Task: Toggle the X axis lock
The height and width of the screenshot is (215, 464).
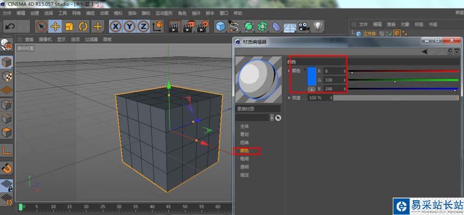Action: (x=115, y=26)
